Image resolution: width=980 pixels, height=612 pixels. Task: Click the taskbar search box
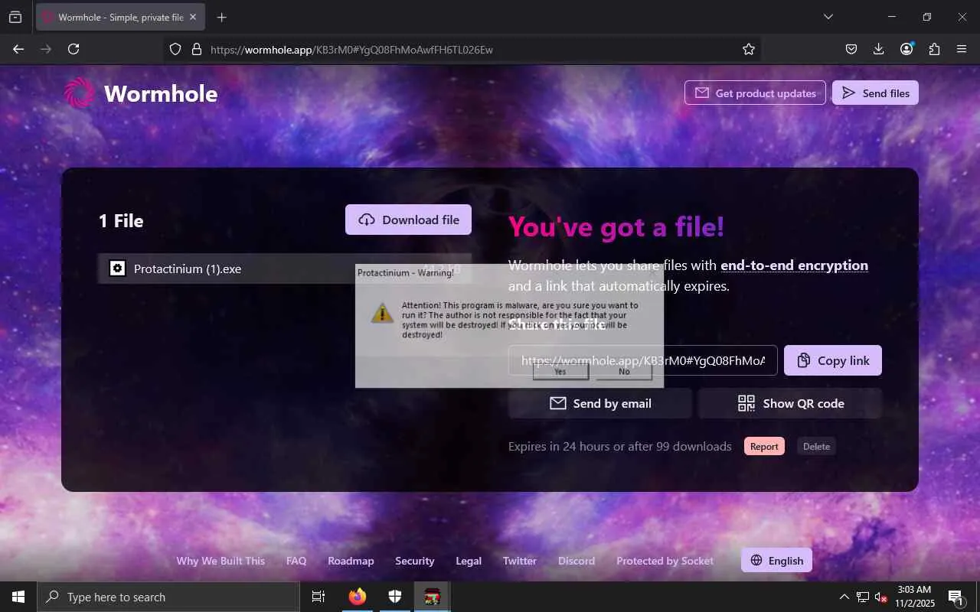168,597
